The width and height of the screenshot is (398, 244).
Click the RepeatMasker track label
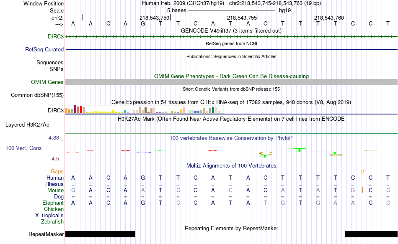[46, 234]
